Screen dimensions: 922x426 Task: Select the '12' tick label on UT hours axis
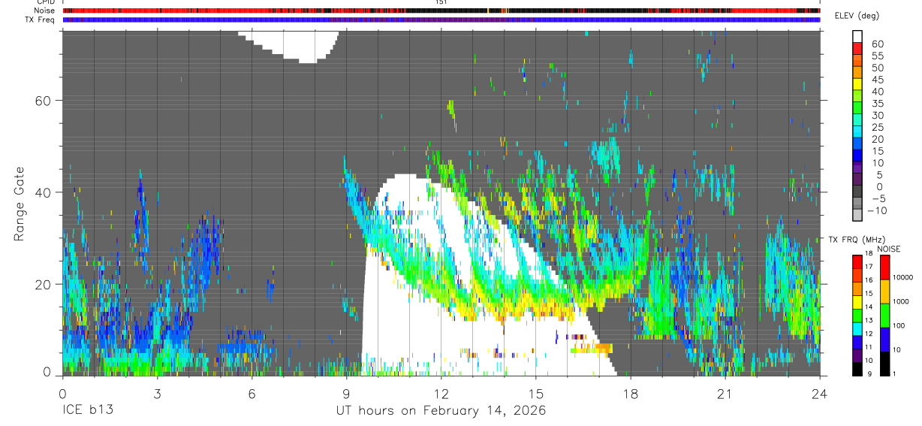pyautogui.click(x=441, y=393)
